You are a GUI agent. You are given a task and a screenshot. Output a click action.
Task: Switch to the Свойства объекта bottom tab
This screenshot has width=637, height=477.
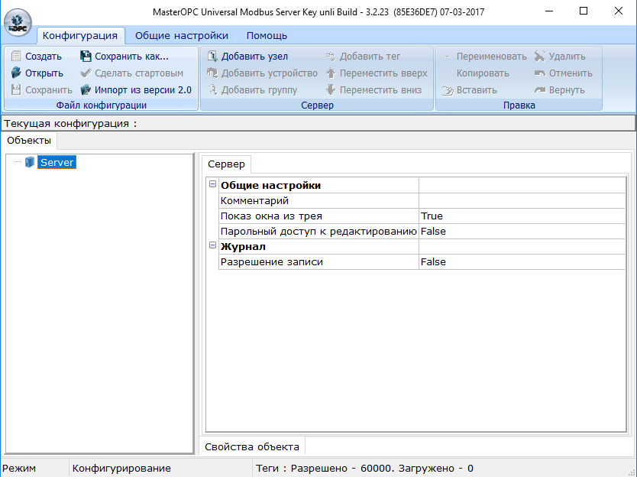tap(252, 447)
